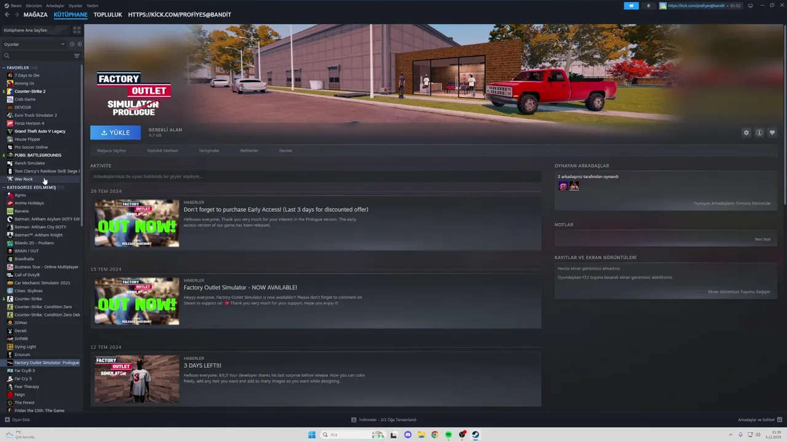Open the Oyunlar filter dropdown
Screen dimensions: 787x442
pyautogui.click(x=34, y=44)
